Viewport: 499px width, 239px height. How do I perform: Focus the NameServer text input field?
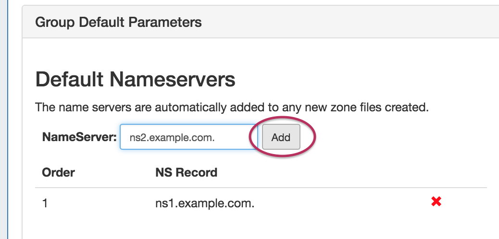[188, 137]
